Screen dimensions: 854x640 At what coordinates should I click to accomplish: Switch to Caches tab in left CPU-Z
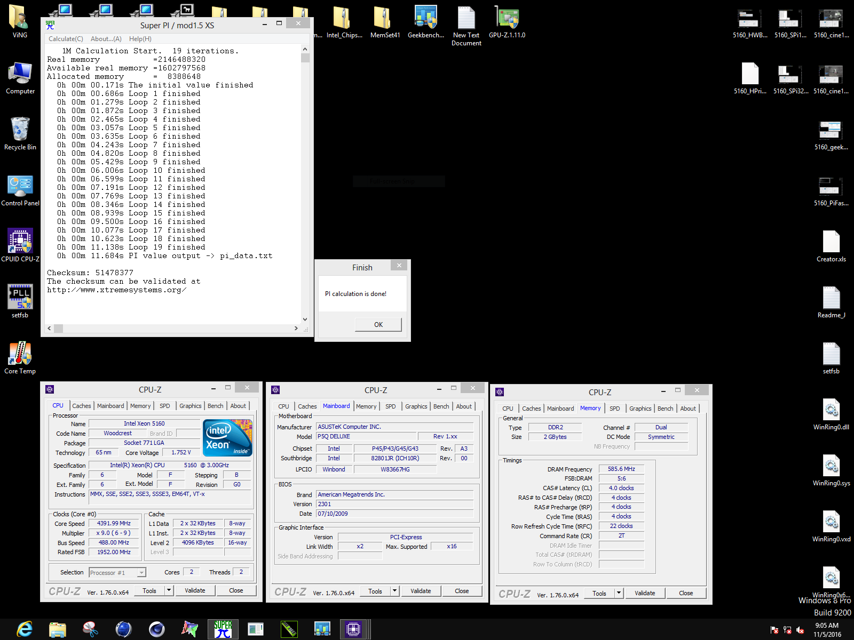pyautogui.click(x=81, y=406)
